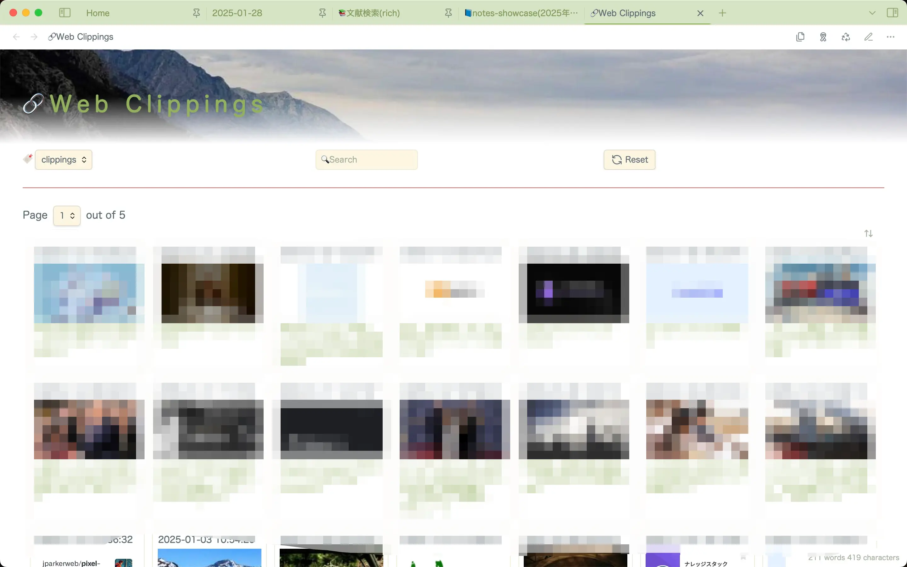Switch to the notes-showcase tab

coord(521,13)
